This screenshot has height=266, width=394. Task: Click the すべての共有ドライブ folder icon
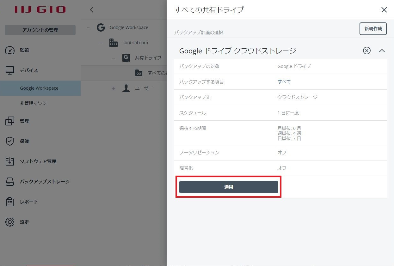139,73
